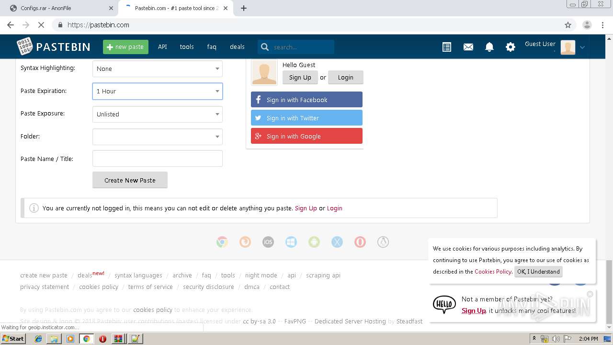The height and width of the screenshot is (345, 613).
Task: Close the Pastebin.com tab
Action: 226,8
